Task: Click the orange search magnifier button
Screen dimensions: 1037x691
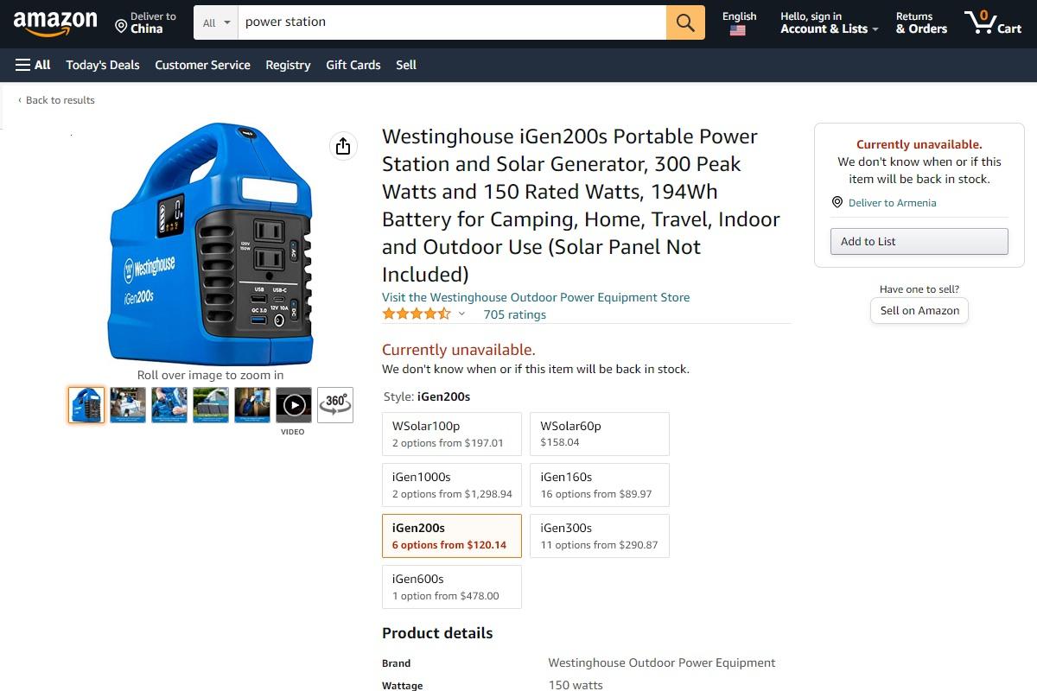Action: pyautogui.click(x=685, y=22)
